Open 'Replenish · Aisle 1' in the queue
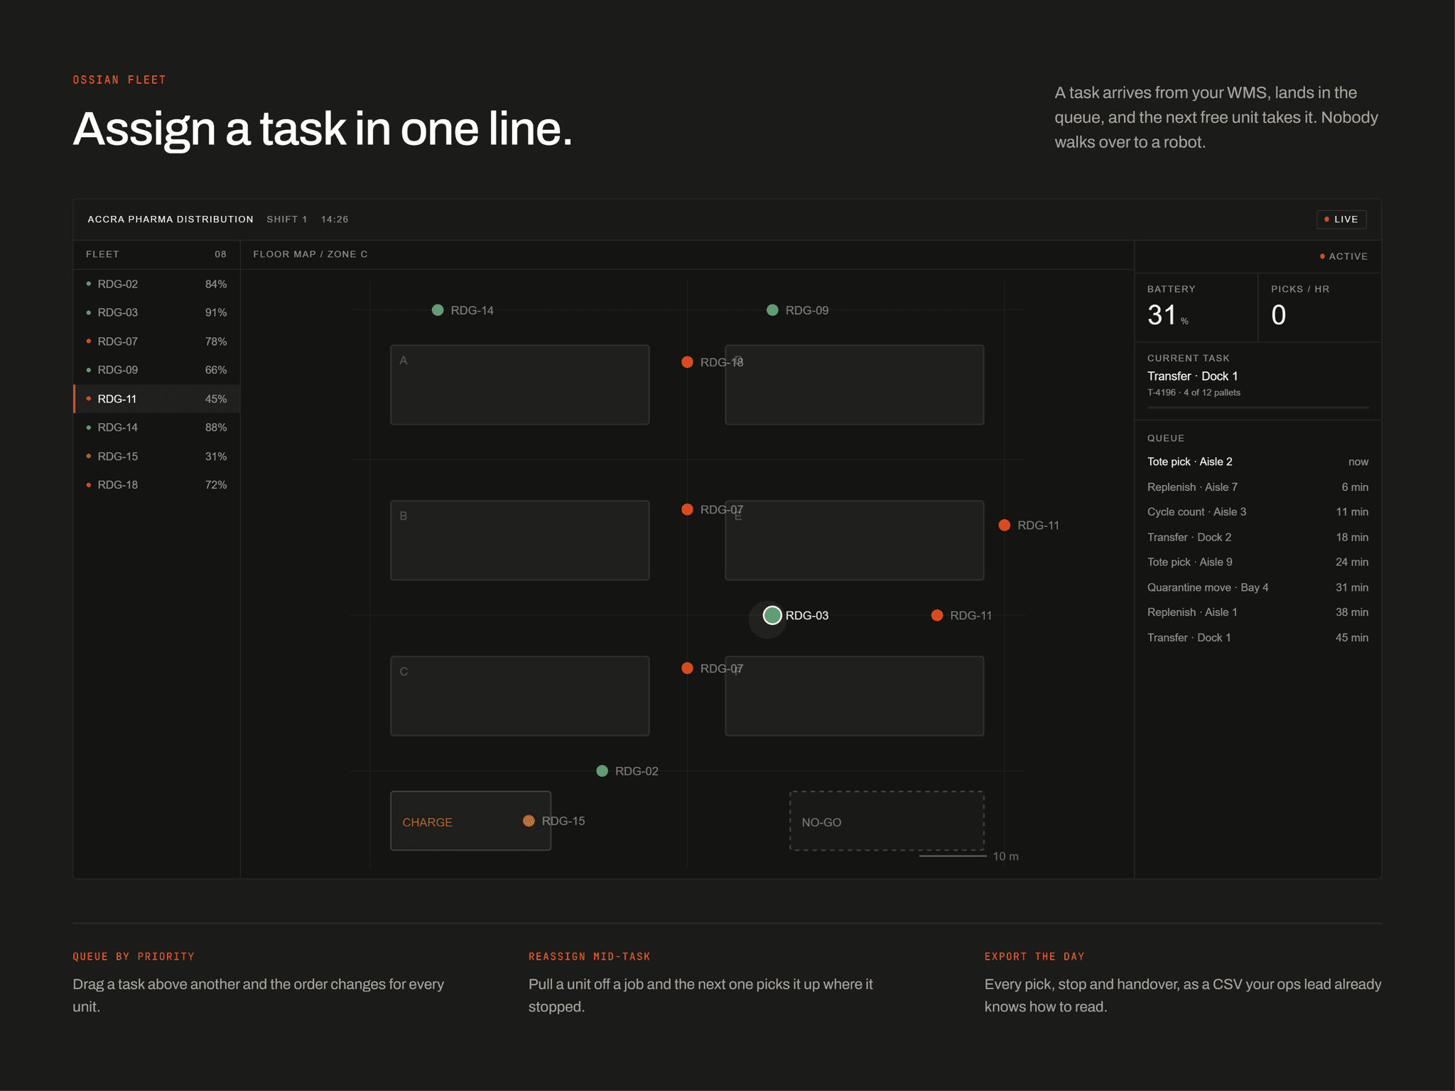The height and width of the screenshot is (1091, 1455). (x=1257, y=612)
